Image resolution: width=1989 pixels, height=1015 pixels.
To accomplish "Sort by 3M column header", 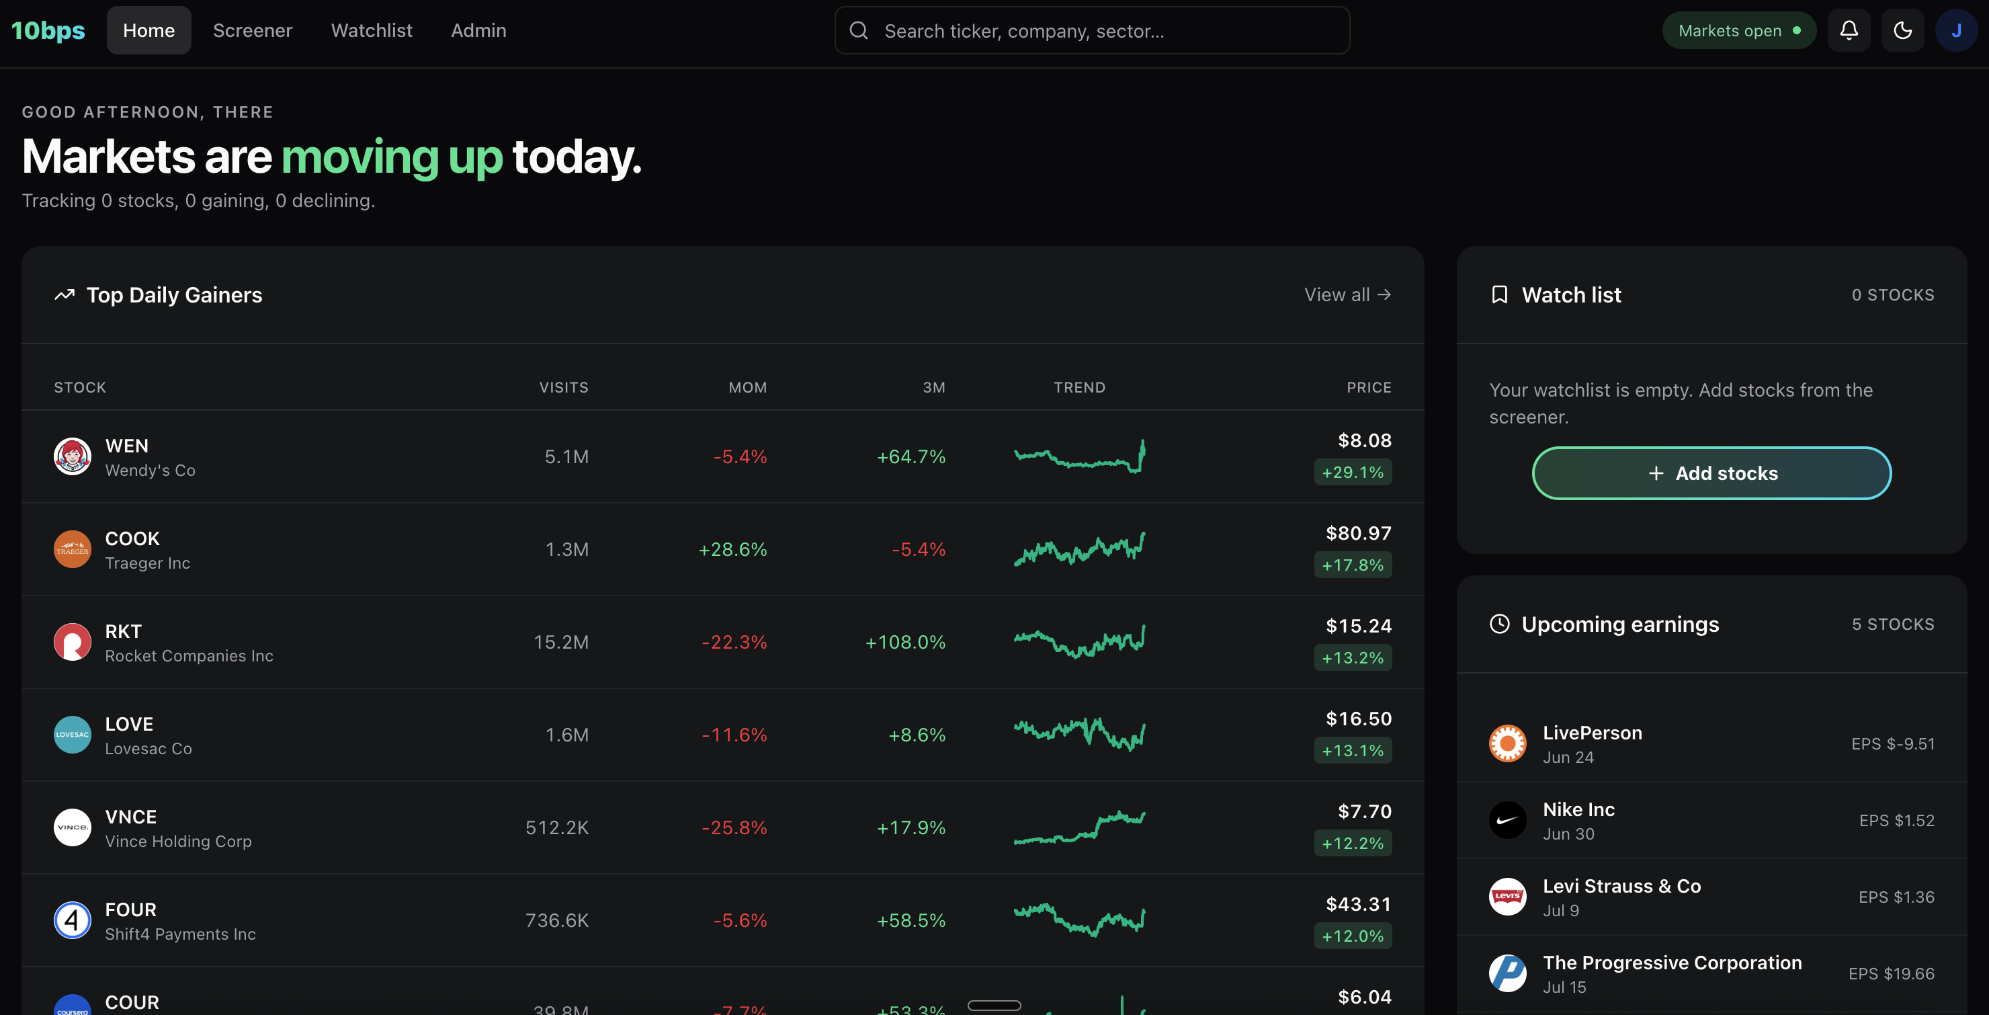I will (x=933, y=387).
